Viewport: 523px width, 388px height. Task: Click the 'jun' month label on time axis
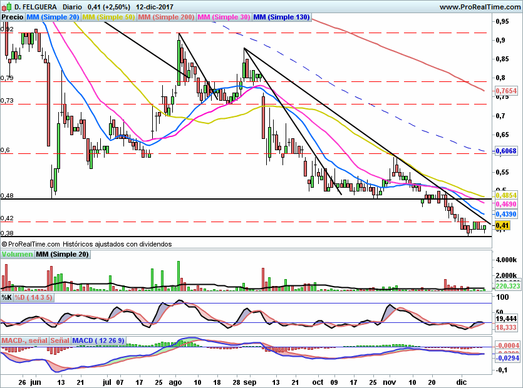click(x=35, y=382)
